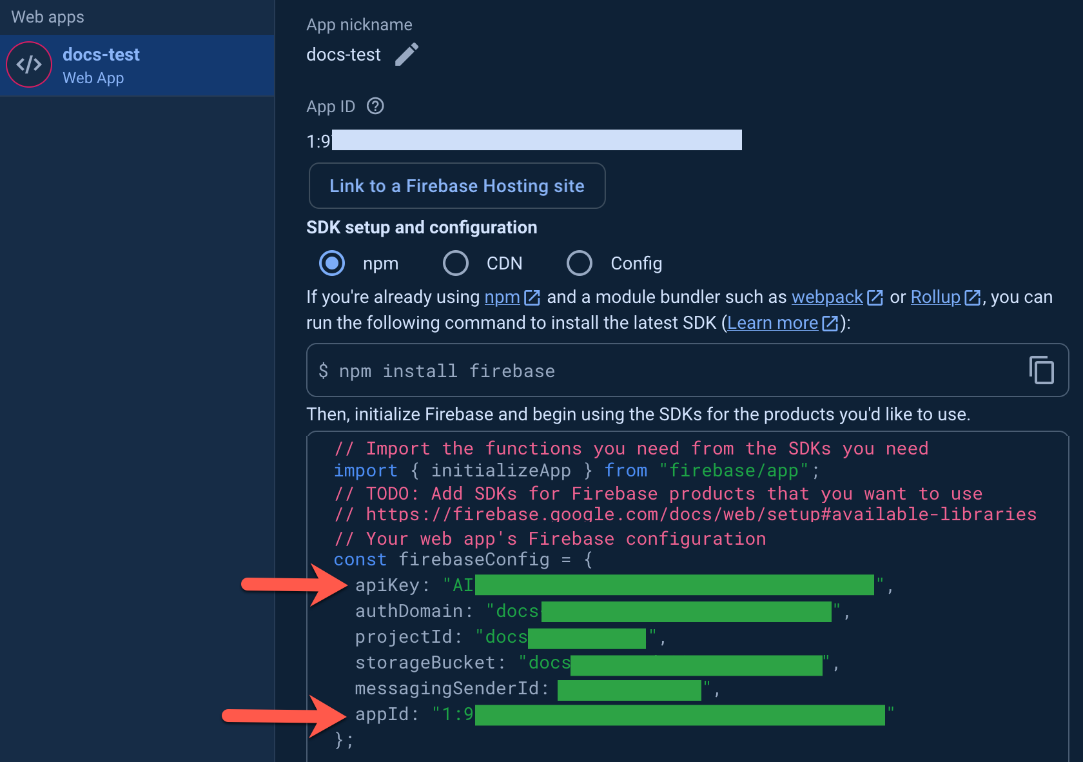Open the Learn more link
Screen dimensions: 1083x762
click(772, 323)
